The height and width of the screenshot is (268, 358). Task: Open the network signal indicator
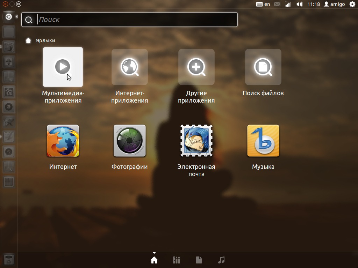pos(288,4)
